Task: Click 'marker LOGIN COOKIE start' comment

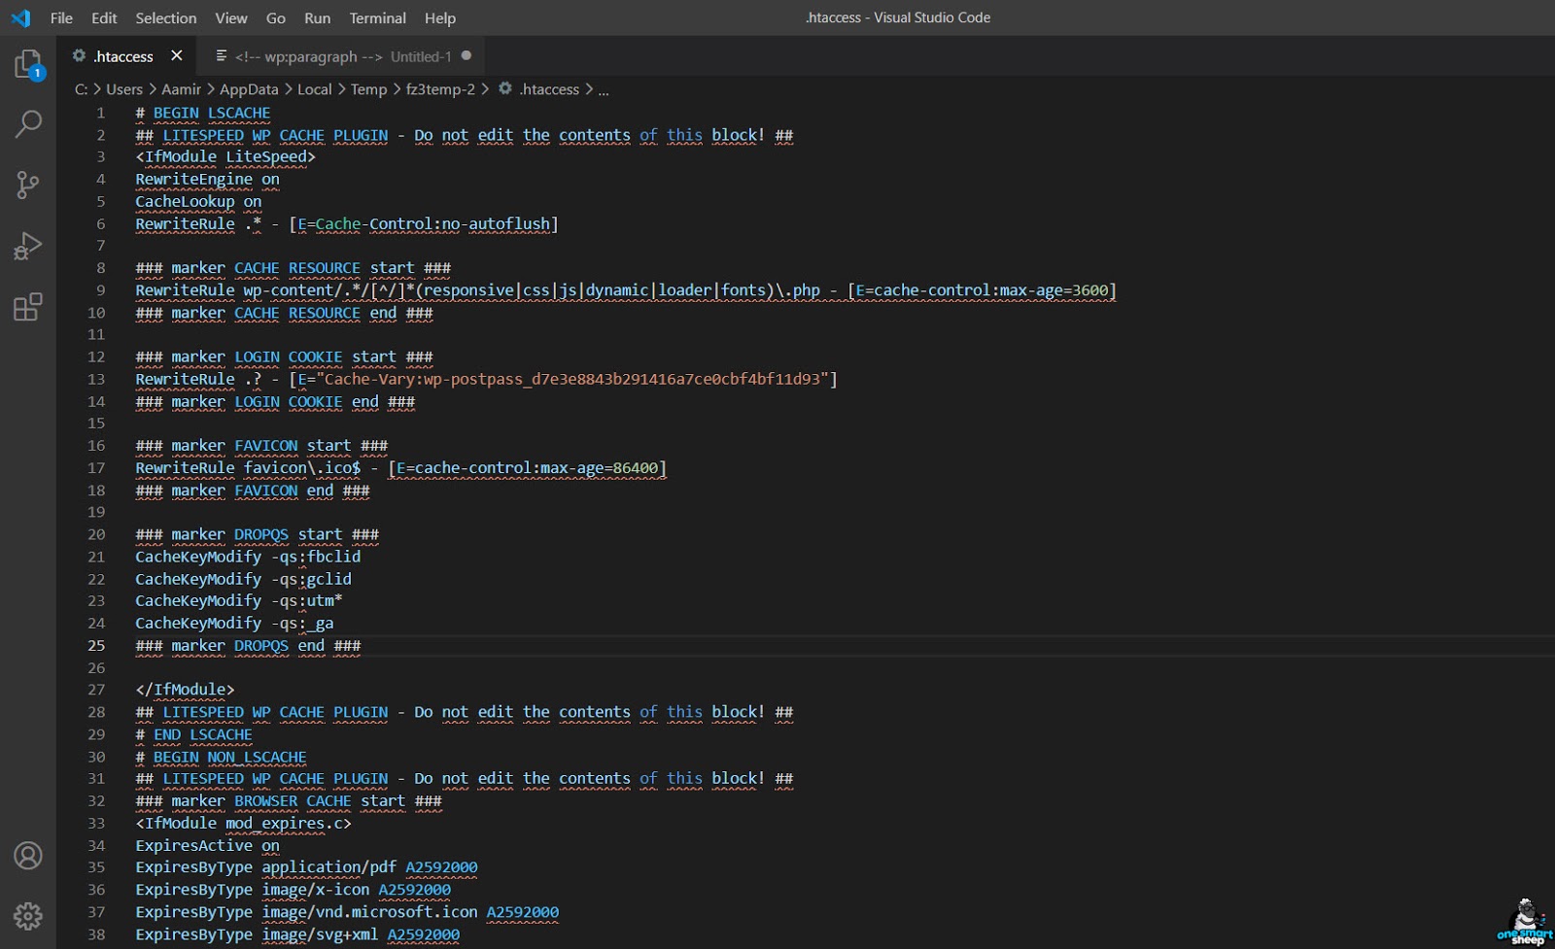Action: coord(284,357)
